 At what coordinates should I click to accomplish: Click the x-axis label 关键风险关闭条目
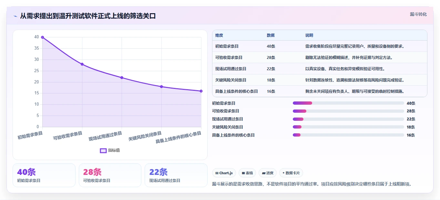(x=145, y=136)
